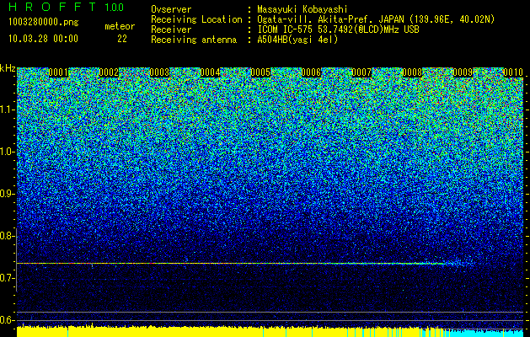Viewport: 530px width, 337px height.
Task: Click the observer name Masayuki Kobayashi
Action: (302, 9)
